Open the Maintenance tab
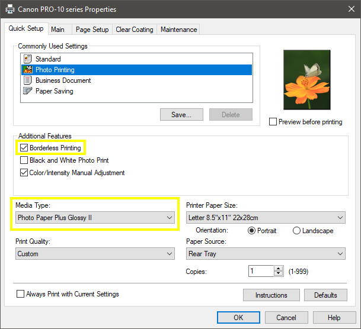The height and width of the screenshot is (329, 361). (x=178, y=30)
